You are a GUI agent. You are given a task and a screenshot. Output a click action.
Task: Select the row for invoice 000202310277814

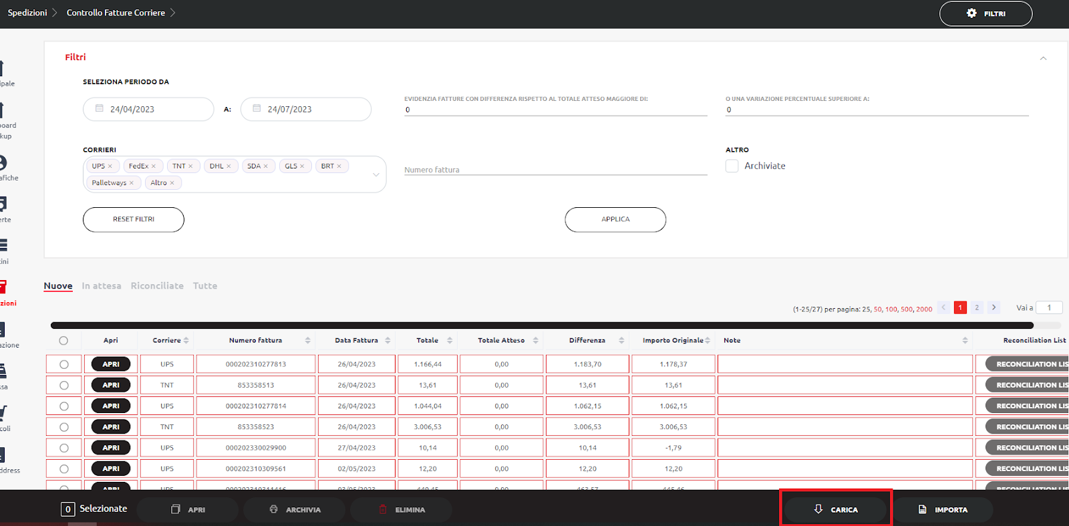pos(64,406)
